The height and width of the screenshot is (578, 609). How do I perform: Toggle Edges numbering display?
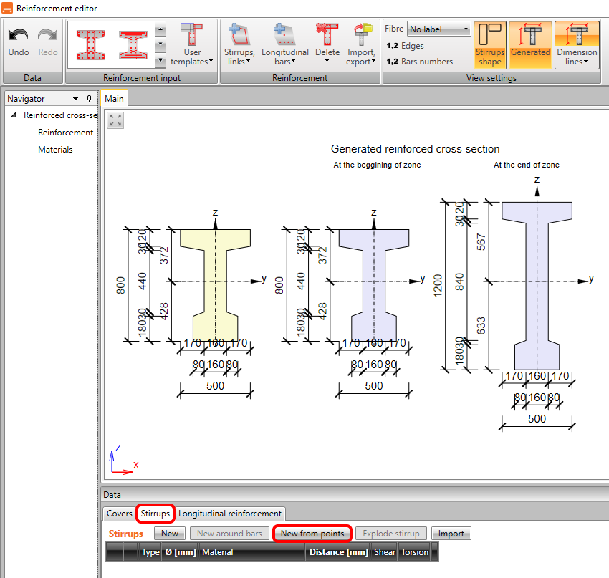[x=406, y=46]
